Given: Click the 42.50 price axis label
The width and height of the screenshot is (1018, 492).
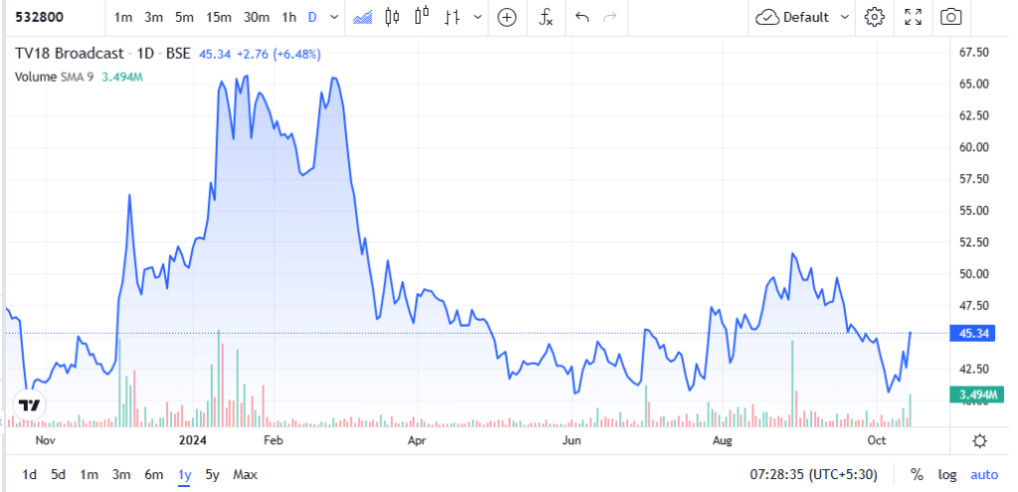Looking at the screenshot, I should pos(974,369).
